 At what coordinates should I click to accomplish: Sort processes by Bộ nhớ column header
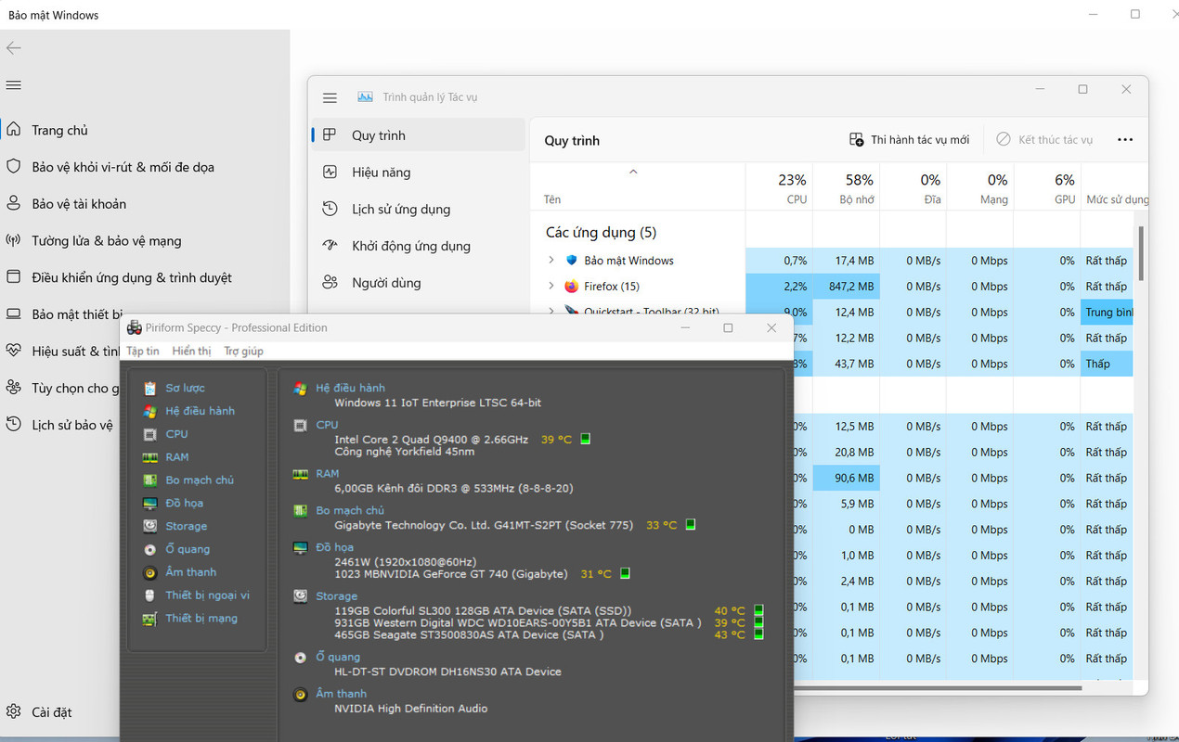point(846,187)
